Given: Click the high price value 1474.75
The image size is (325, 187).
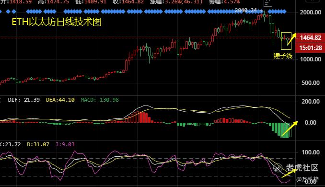Looking at the screenshot, I should pos(58,2).
